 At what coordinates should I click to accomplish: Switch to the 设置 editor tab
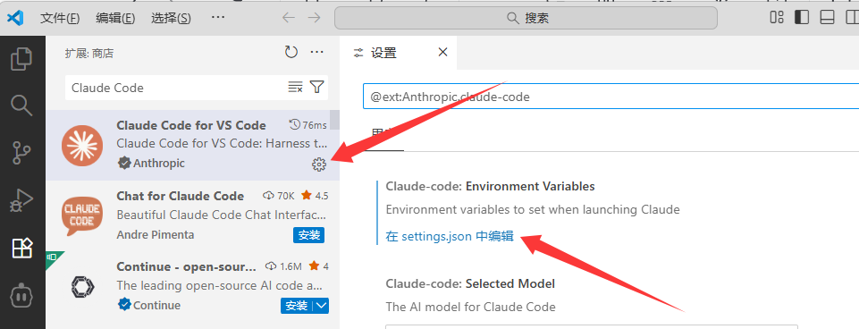tap(398, 53)
